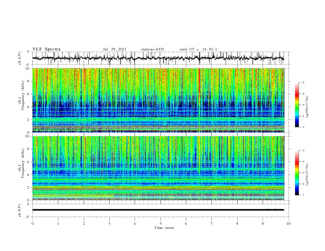
Task: Click the ch.1 PSD color scale bar
Action: click(297, 105)
